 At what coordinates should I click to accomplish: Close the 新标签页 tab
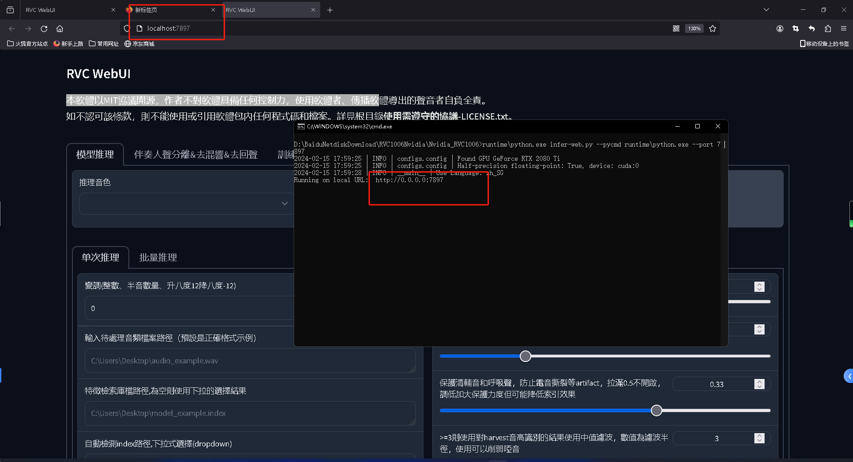click(213, 10)
